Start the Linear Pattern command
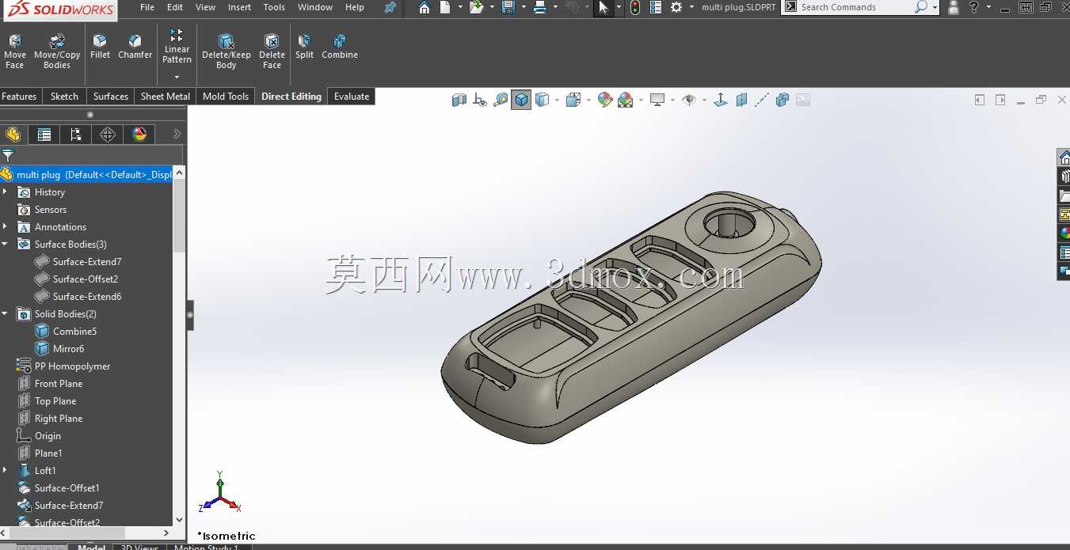Viewport: 1070px width, 550px height. (177, 47)
